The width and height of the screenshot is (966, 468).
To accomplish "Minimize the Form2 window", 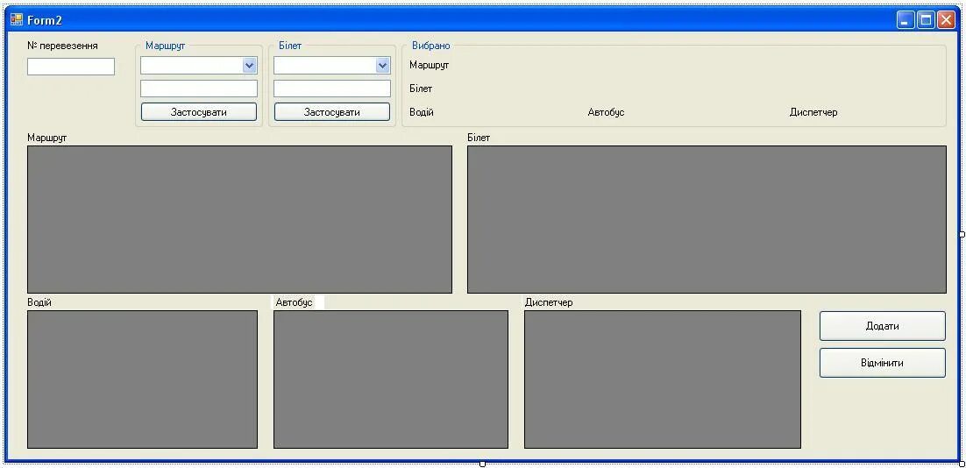I will [905, 20].
